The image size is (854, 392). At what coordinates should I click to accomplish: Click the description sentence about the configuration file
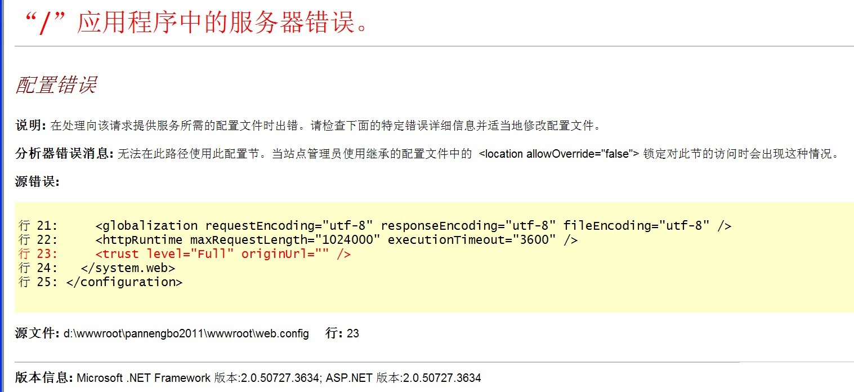tap(325, 125)
